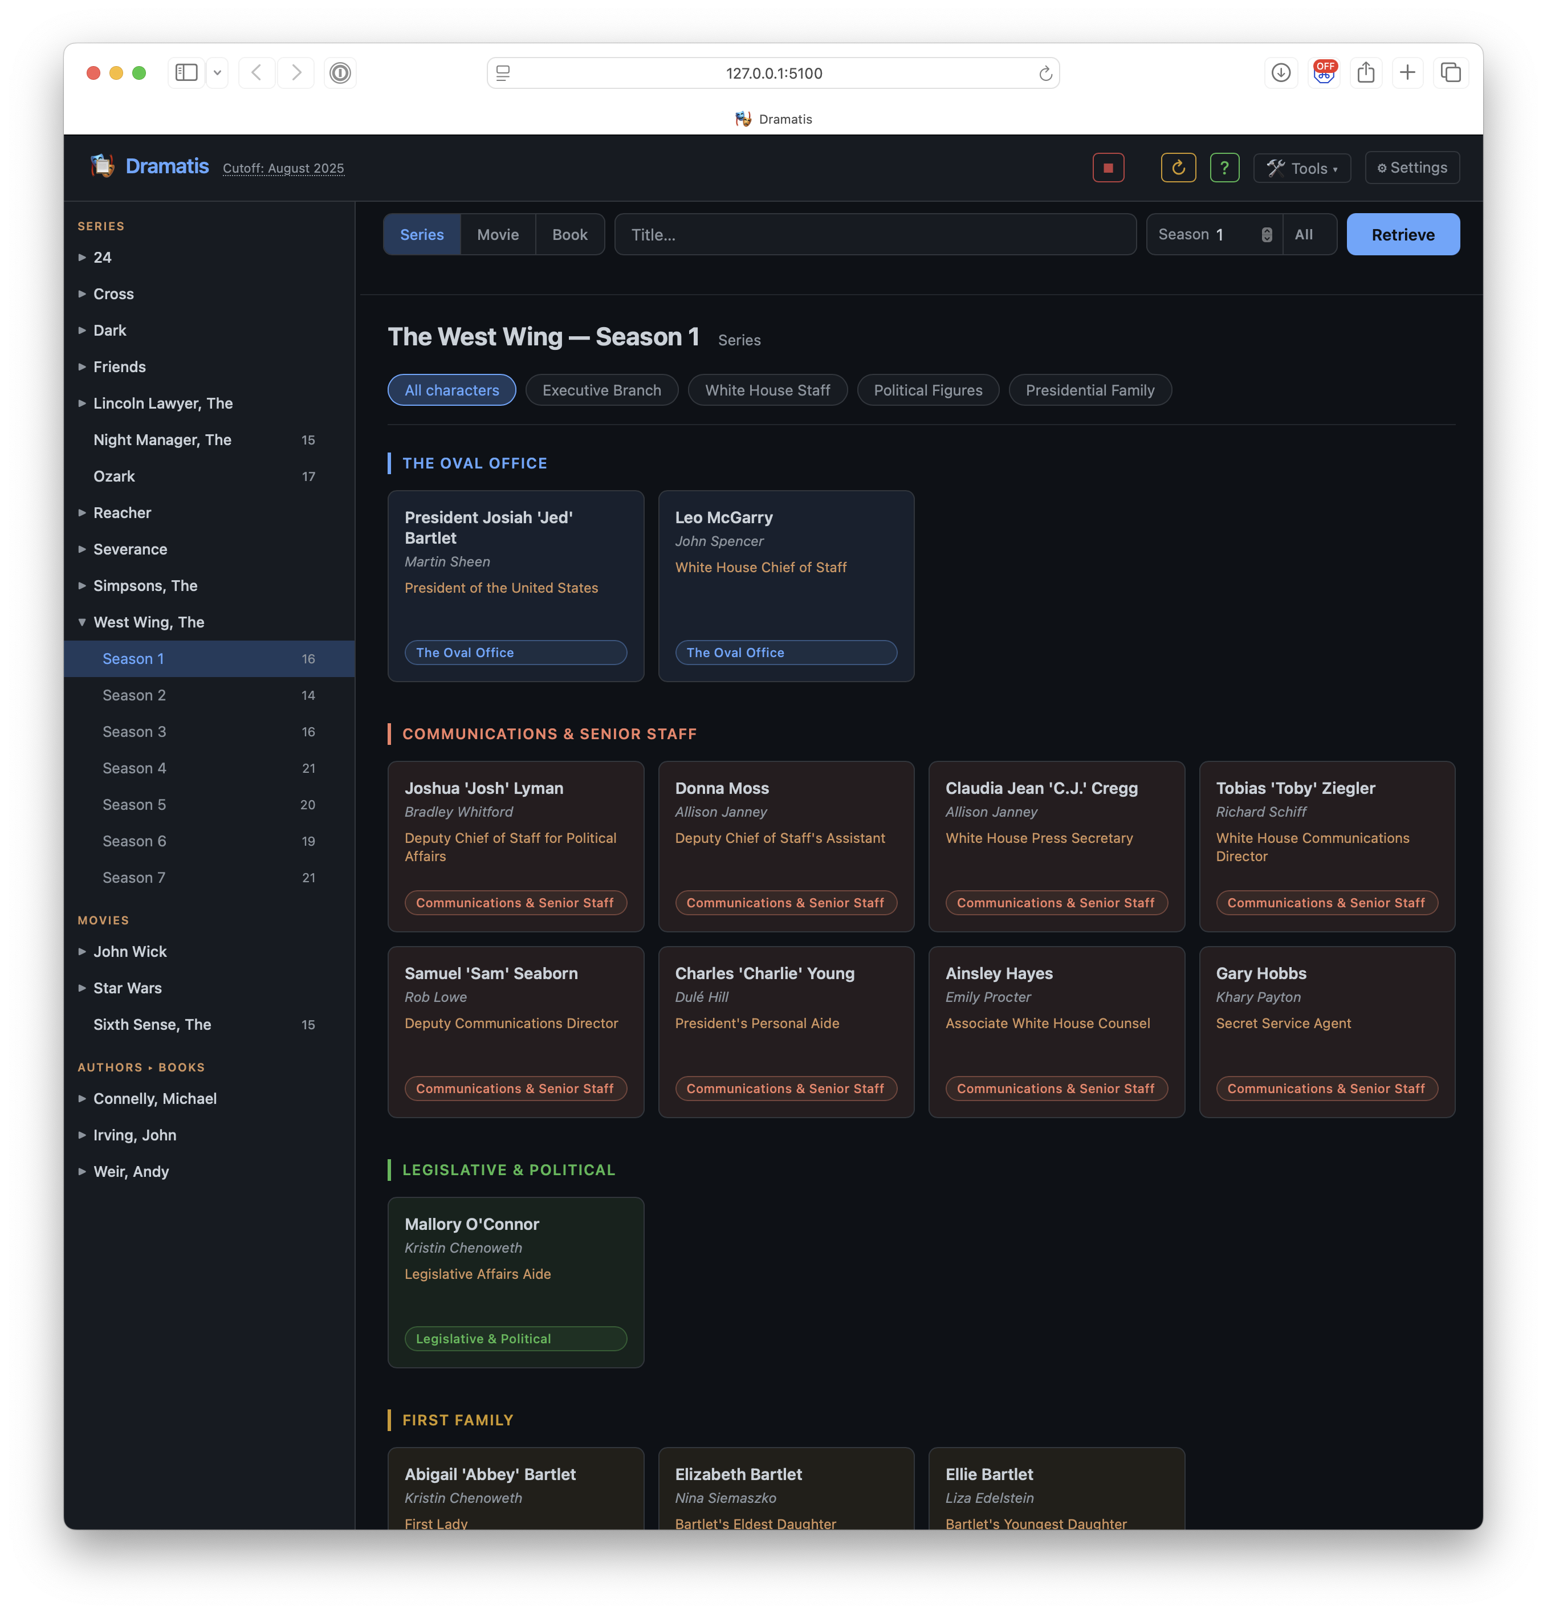Click the Cutoff: August 2025 link
Viewport: 1547px width, 1614px height.
(283, 168)
